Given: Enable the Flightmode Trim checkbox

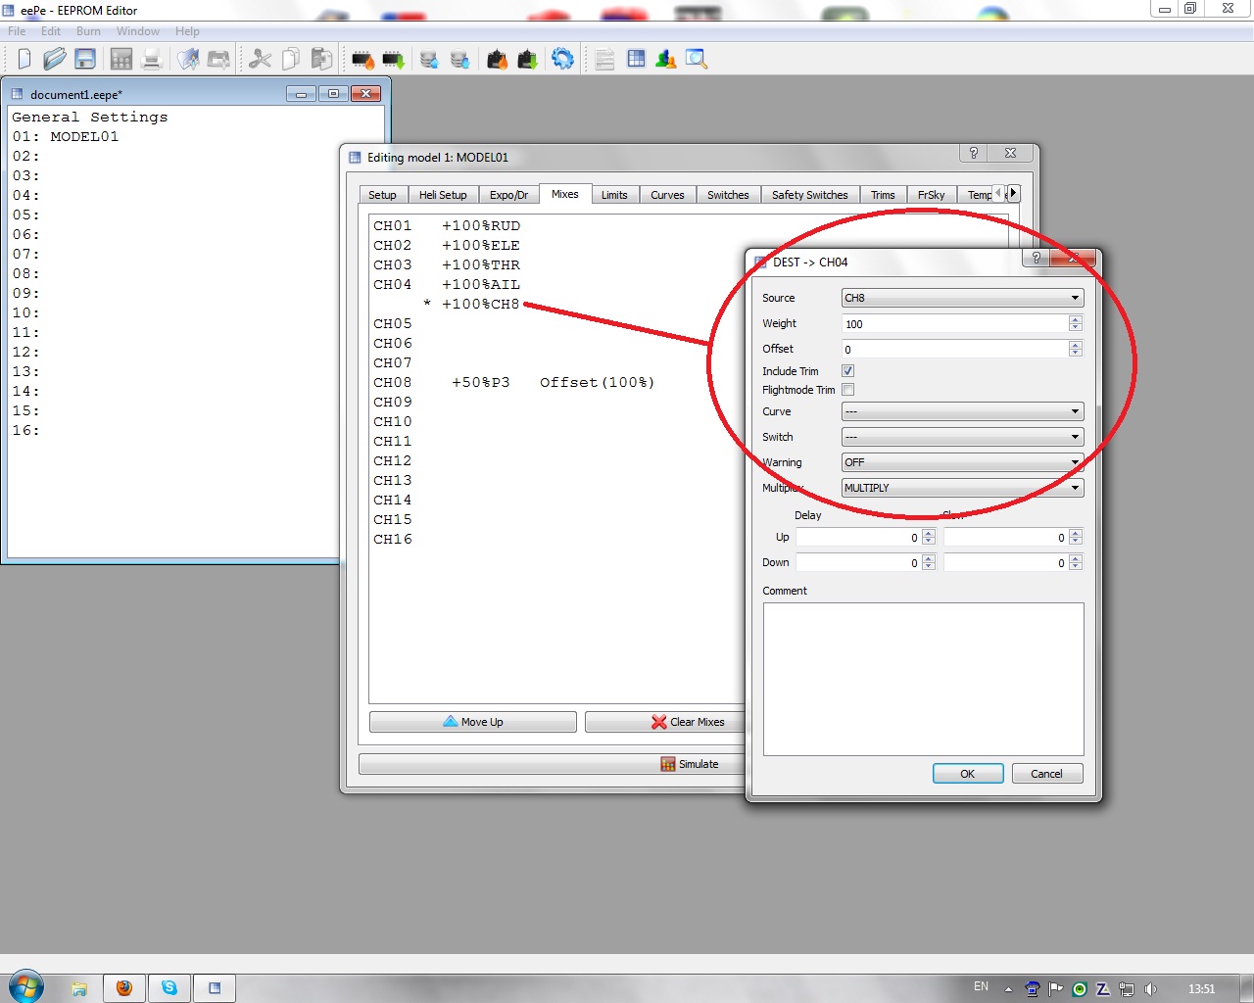Looking at the screenshot, I should [848, 390].
